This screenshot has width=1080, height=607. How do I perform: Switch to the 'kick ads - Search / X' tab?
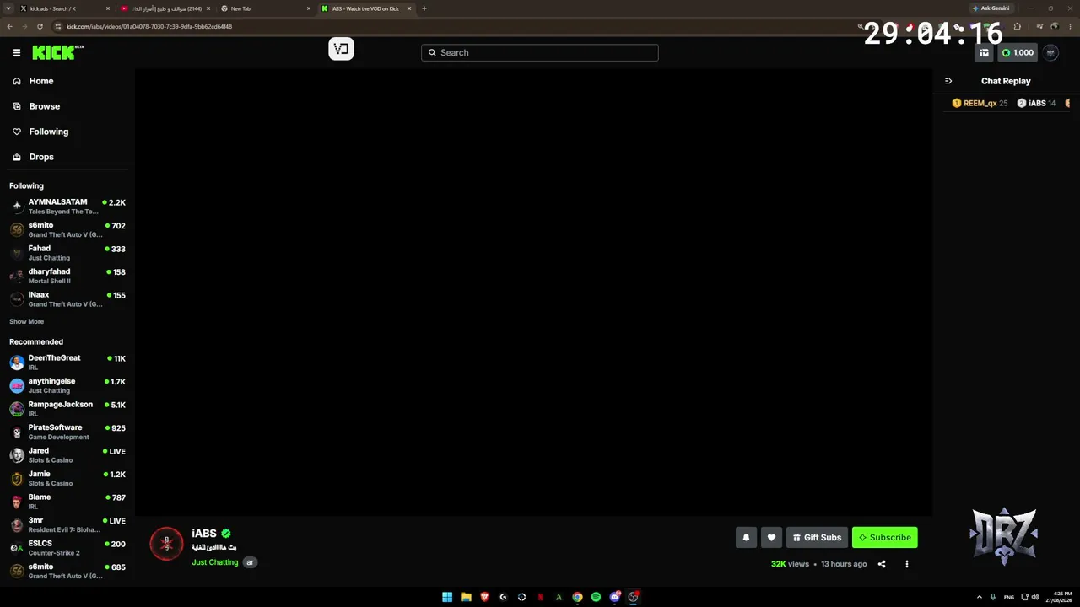click(x=63, y=8)
